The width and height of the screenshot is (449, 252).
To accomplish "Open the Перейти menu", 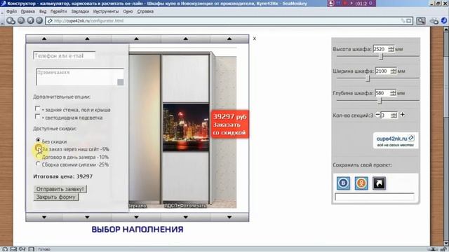I will tap(58, 11).
